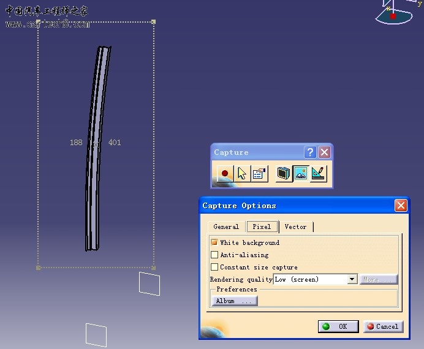424x349 pixels.
Task: Open Album preferences button
Action: (x=235, y=301)
